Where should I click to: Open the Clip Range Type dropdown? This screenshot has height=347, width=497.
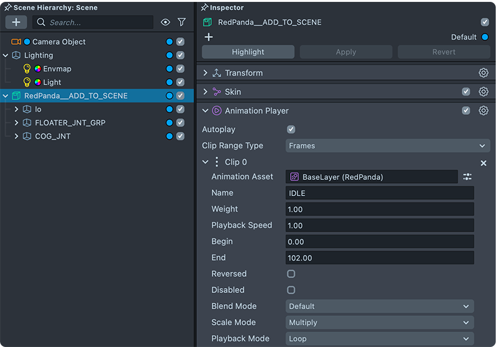tap(388, 146)
